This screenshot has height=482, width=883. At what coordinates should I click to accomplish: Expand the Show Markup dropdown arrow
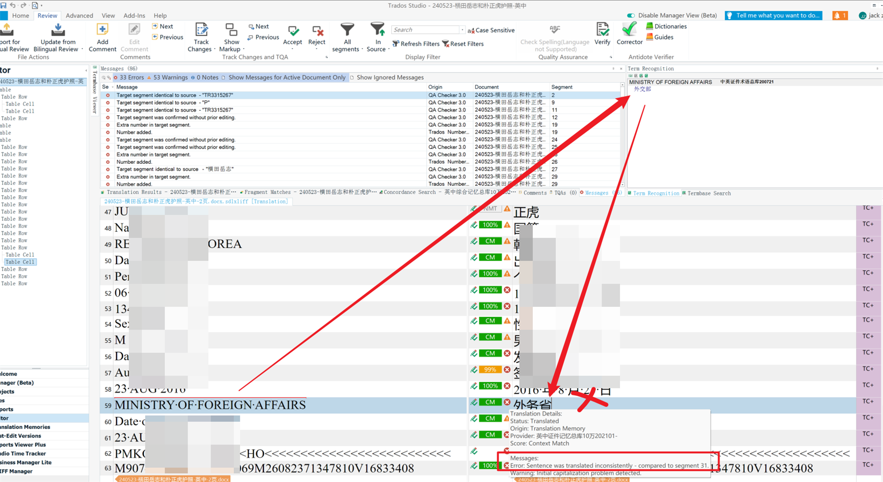point(243,50)
